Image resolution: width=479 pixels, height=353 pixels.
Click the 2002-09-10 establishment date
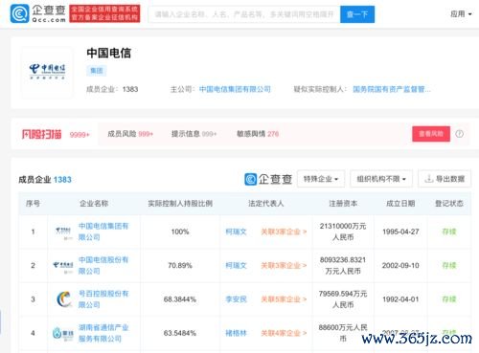(x=400, y=266)
